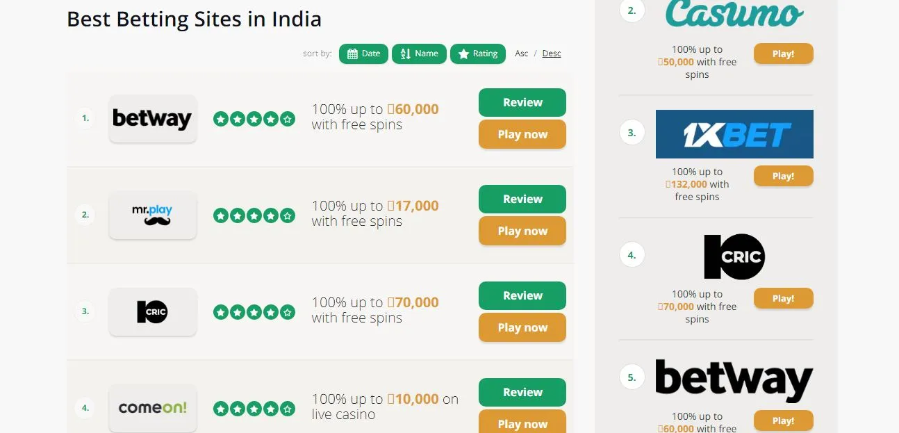Screen dimensions: 899x433
Task: Open the 1XBET logo in sidebar
Action: [734, 134]
